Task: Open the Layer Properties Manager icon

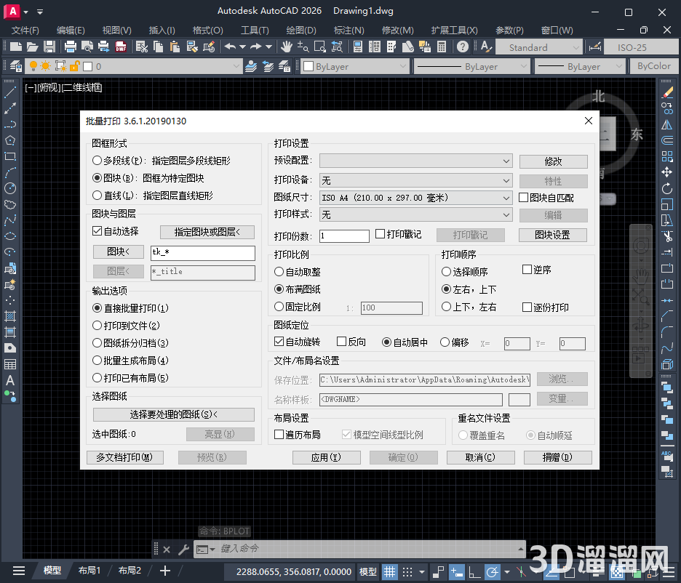Action: 15,66
